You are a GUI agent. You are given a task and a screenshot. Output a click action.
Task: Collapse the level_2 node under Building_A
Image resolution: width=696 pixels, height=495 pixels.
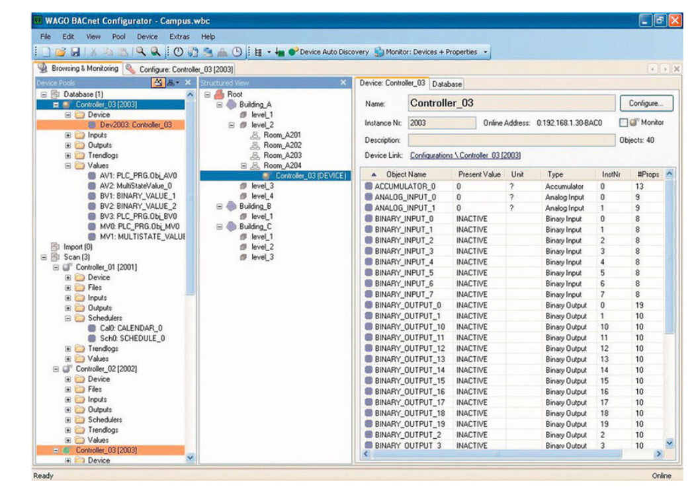tap(232, 125)
